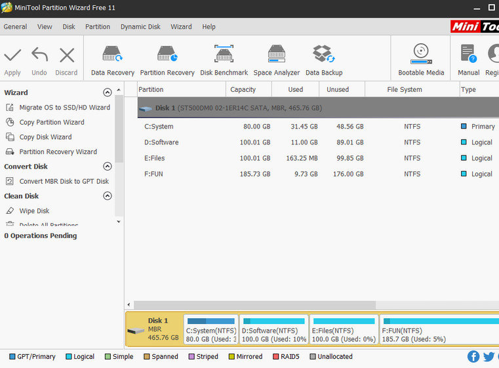Collapse the Clean Disk section

108,195
